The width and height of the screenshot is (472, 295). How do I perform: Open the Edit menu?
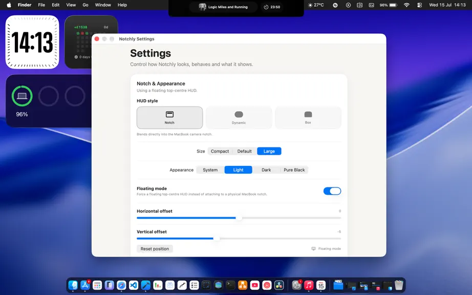tap(56, 5)
